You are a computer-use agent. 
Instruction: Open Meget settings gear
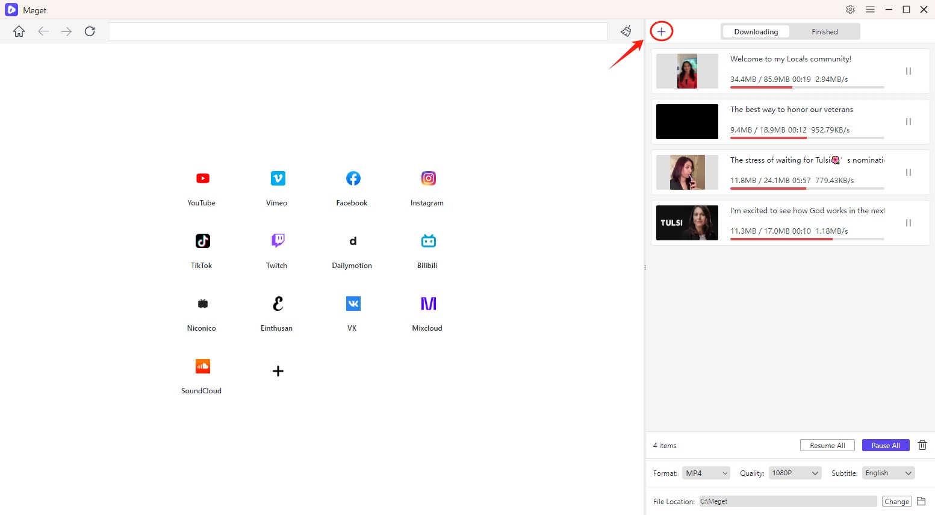pyautogui.click(x=850, y=10)
